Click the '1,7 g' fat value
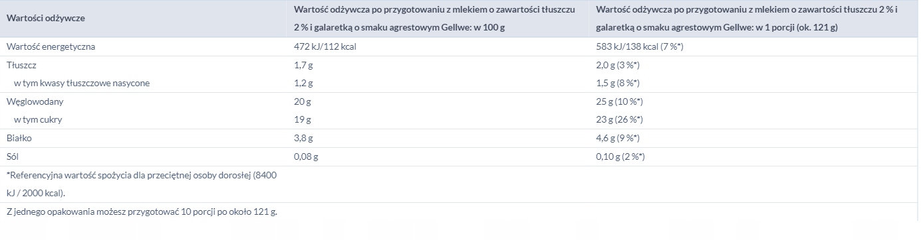This screenshot has width=921, height=240. (303, 66)
